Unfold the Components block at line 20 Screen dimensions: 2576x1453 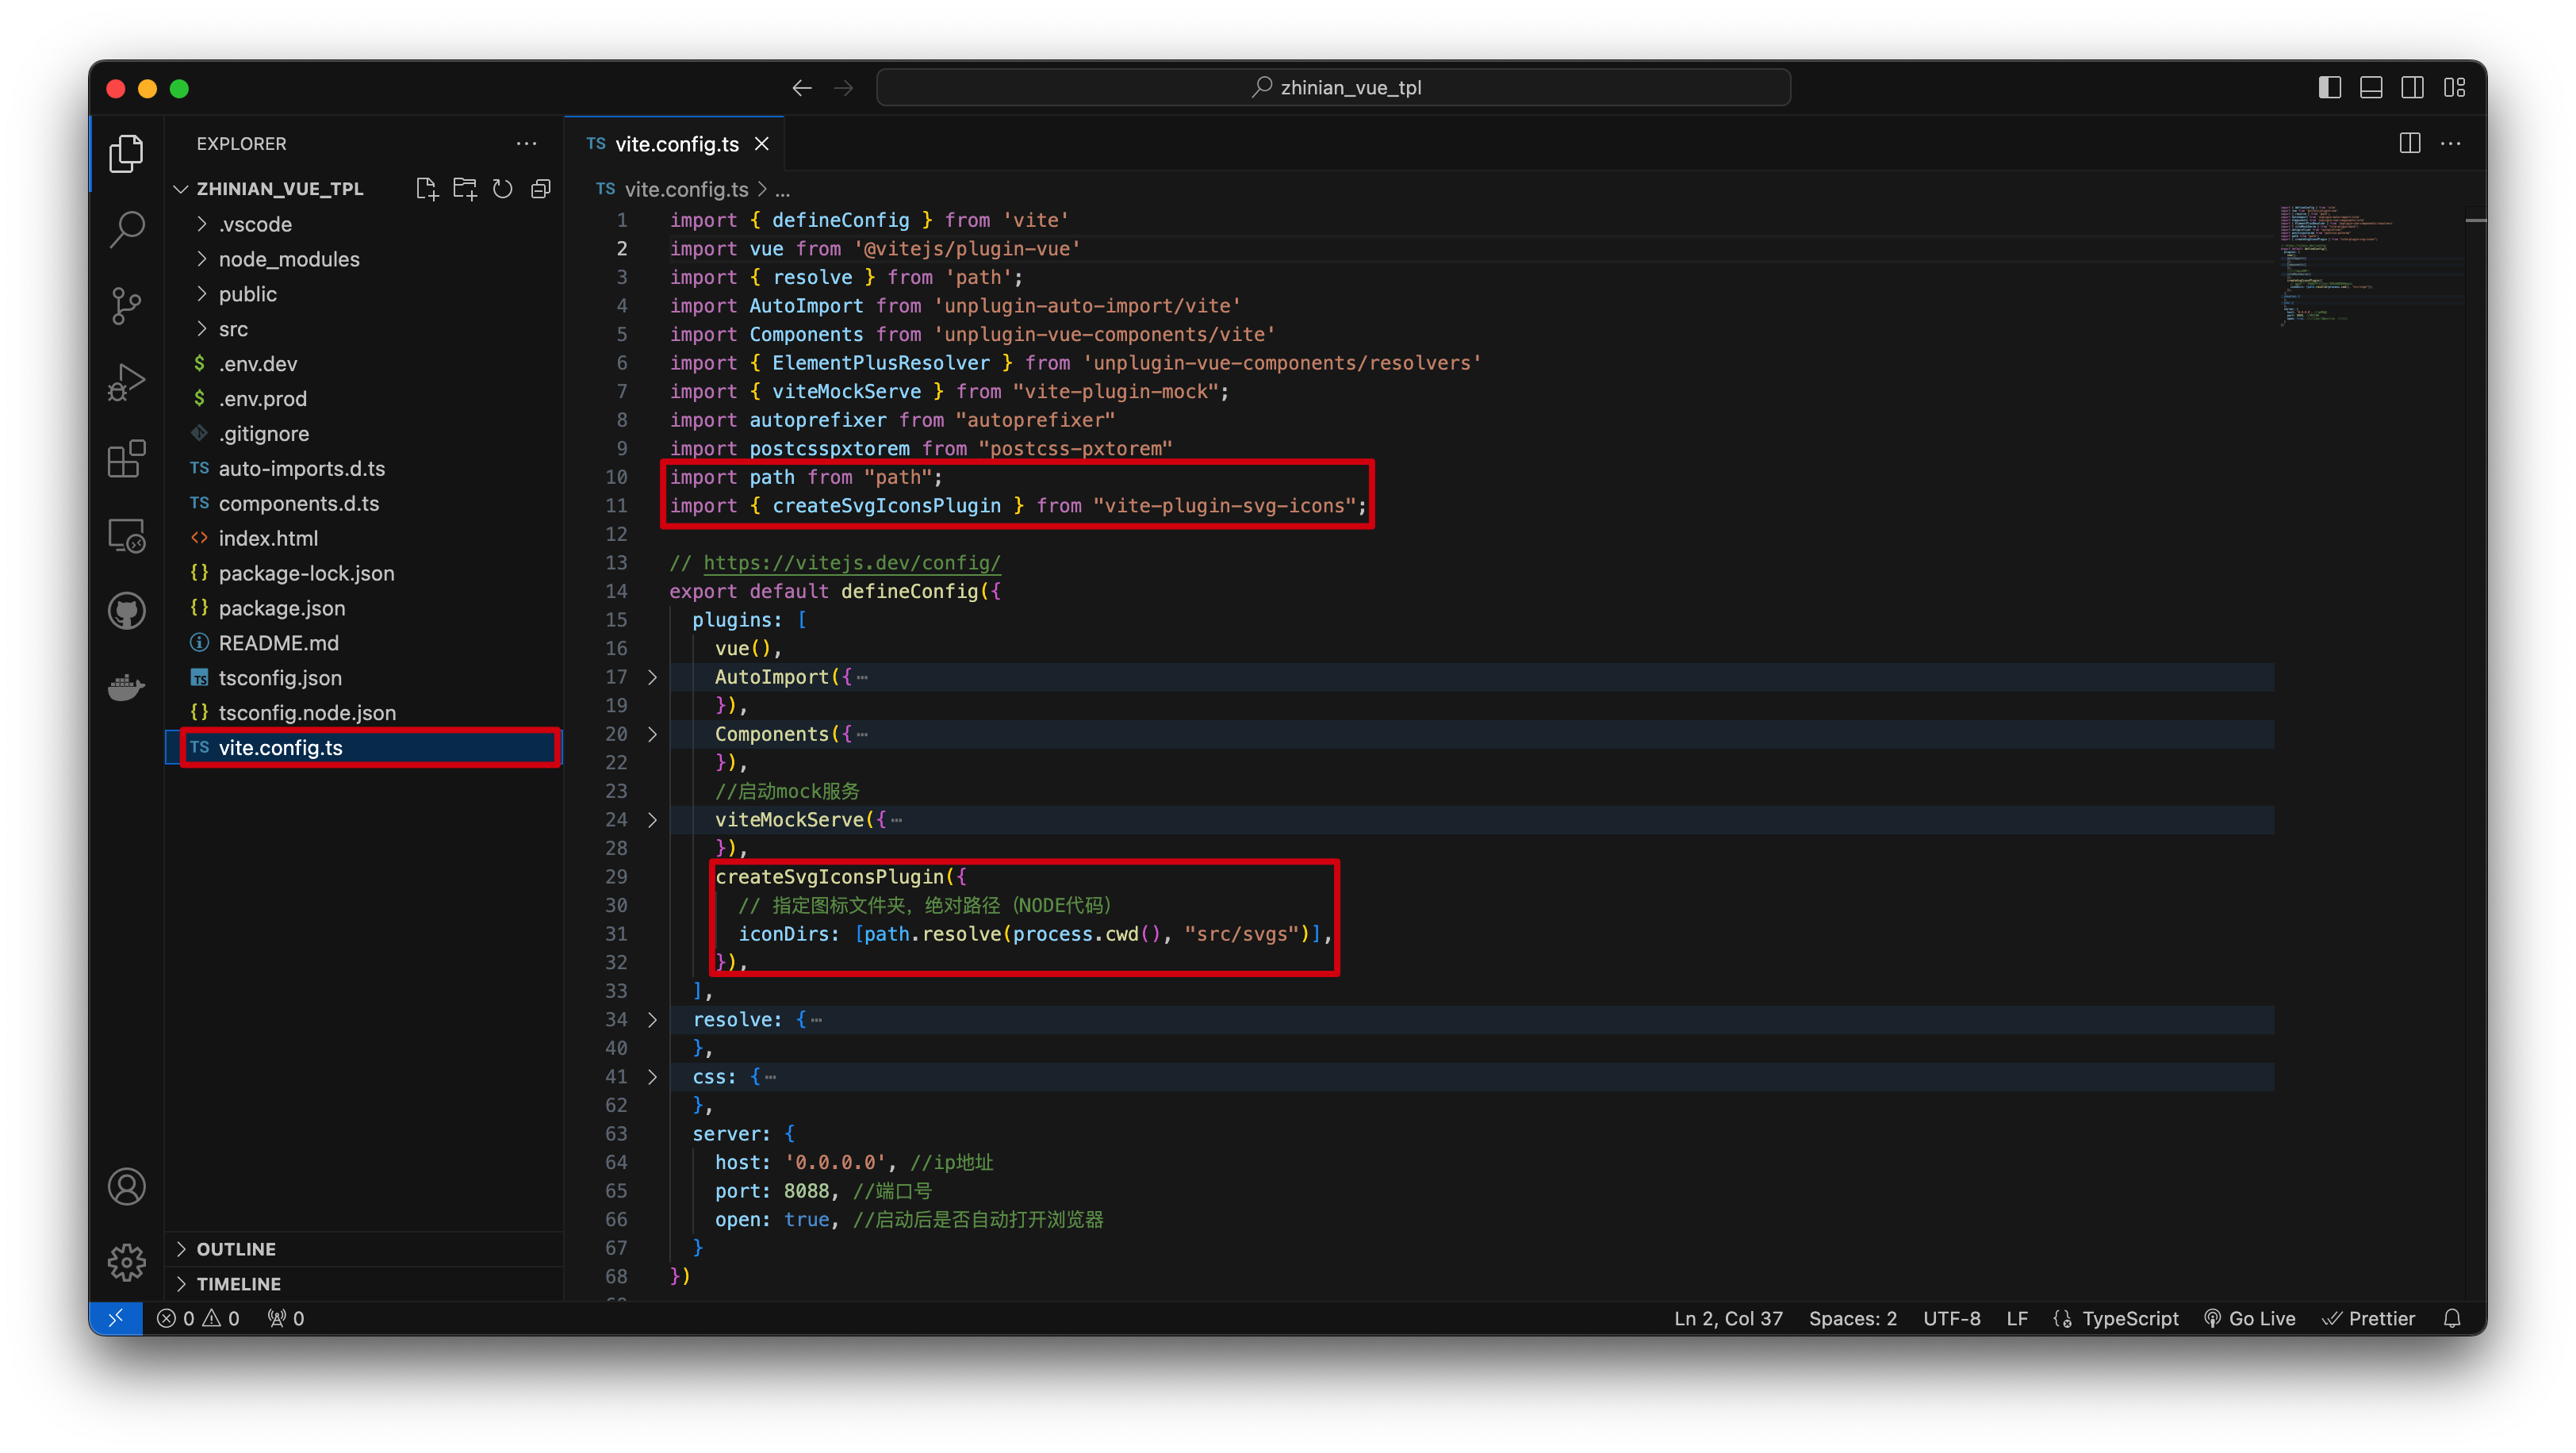(x=652, y=734)
